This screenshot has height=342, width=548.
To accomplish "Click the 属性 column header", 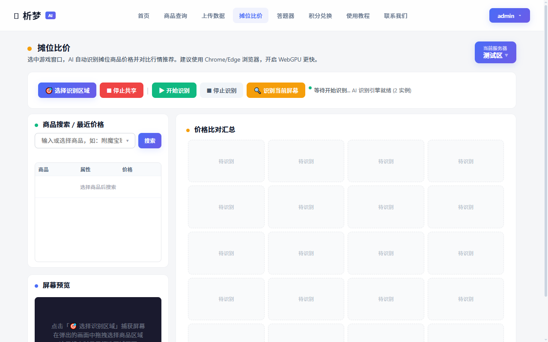I will (x=85, y=170).
